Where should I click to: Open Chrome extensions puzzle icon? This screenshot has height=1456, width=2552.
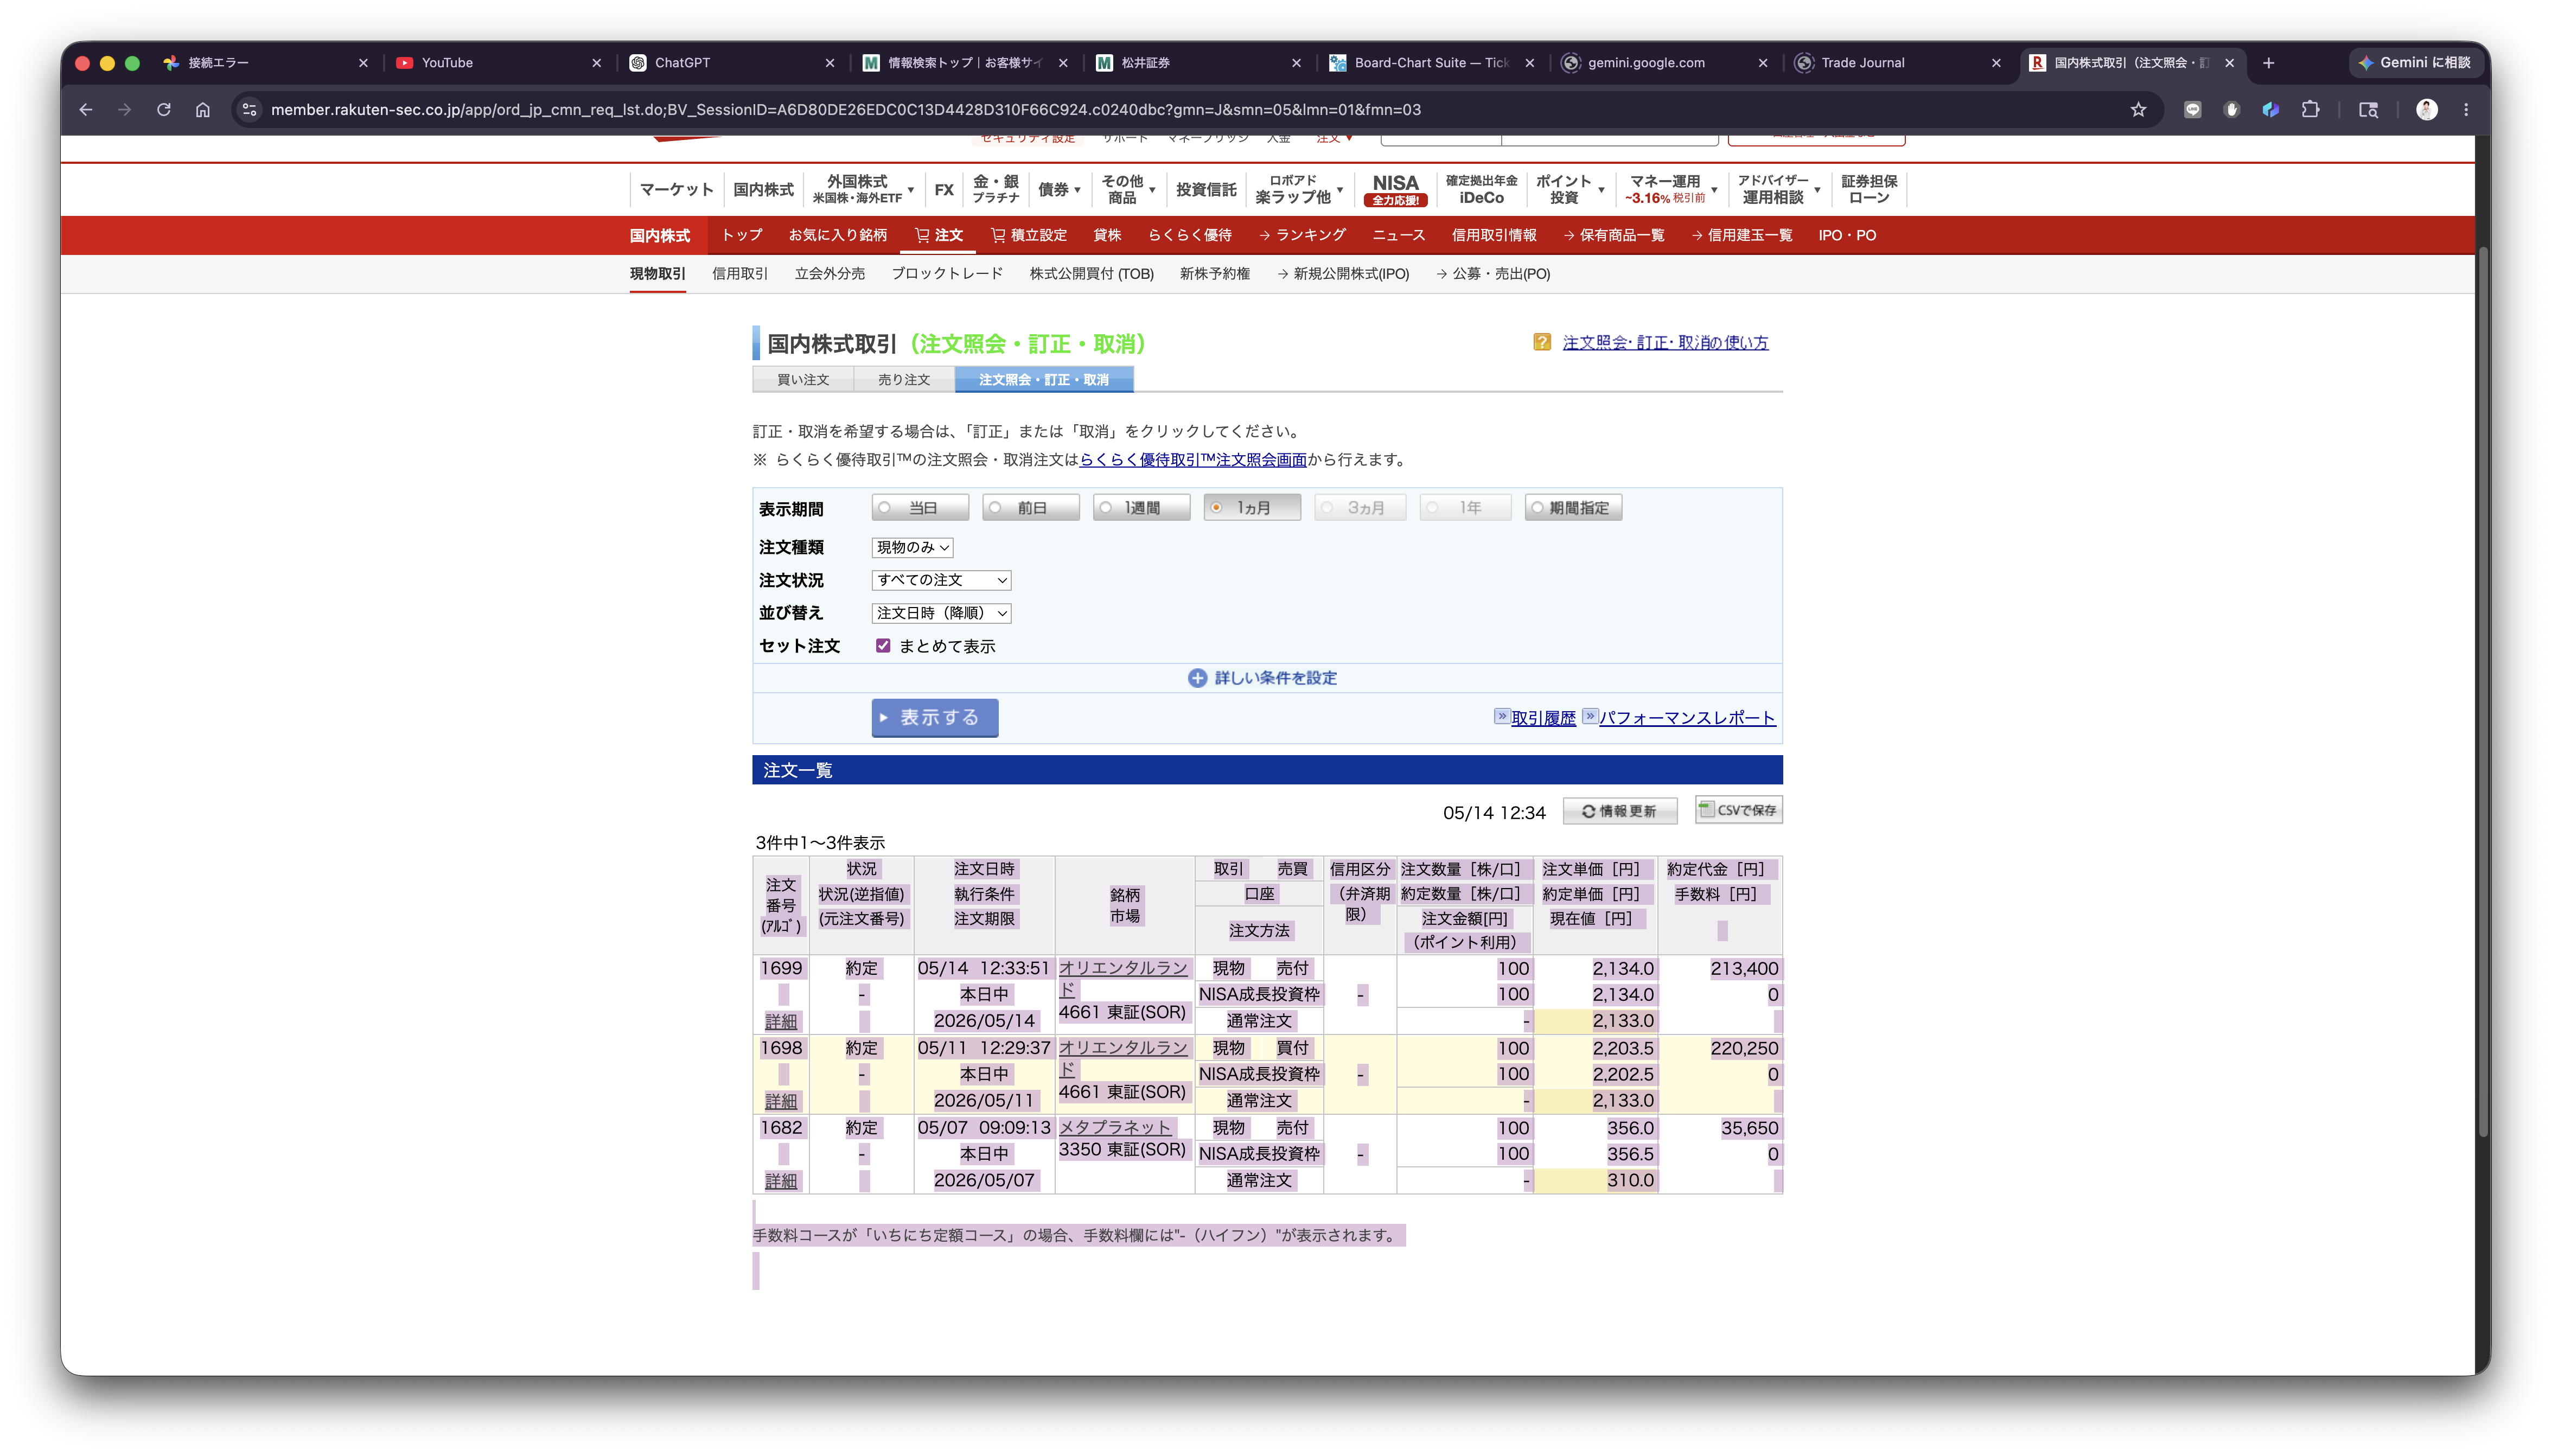(2310, 110)
